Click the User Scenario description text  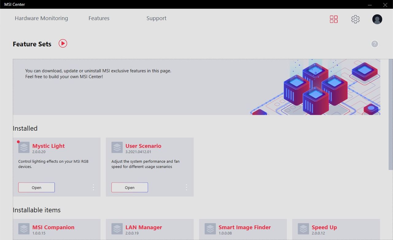(146, 164)
